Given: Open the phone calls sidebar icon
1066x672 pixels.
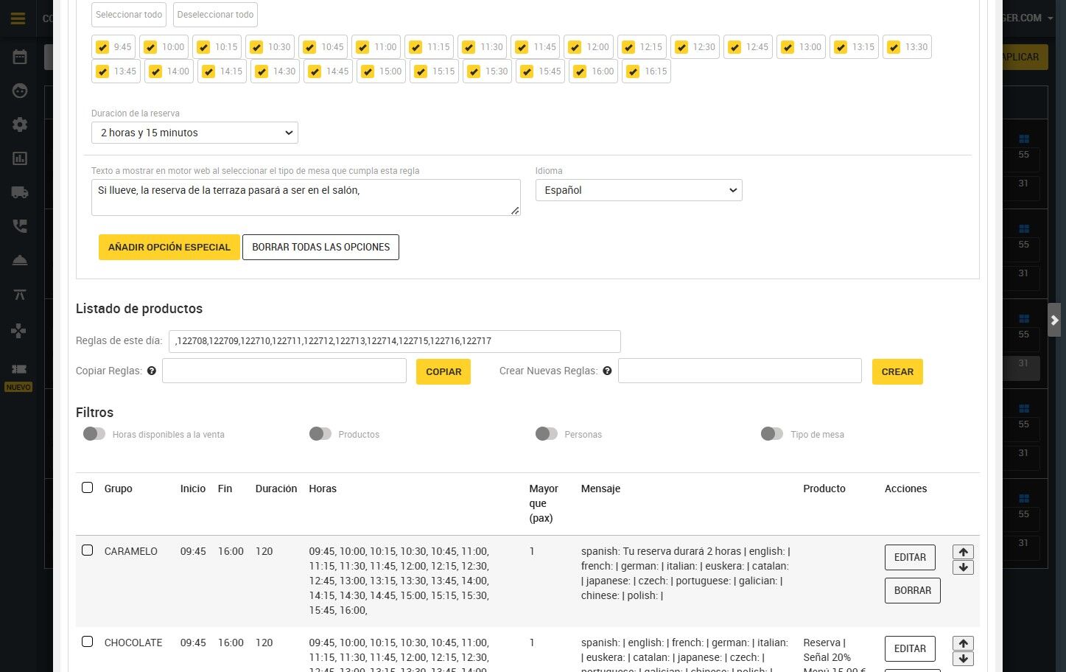Looking at the screenshot, I should (x=20, y=226).
